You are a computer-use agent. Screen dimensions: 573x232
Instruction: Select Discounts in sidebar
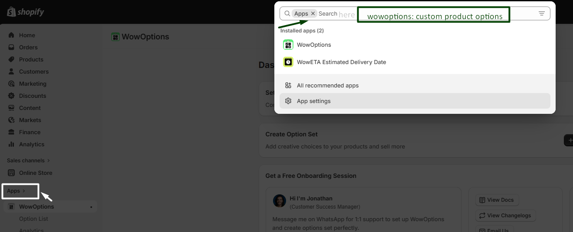(32, 96)
